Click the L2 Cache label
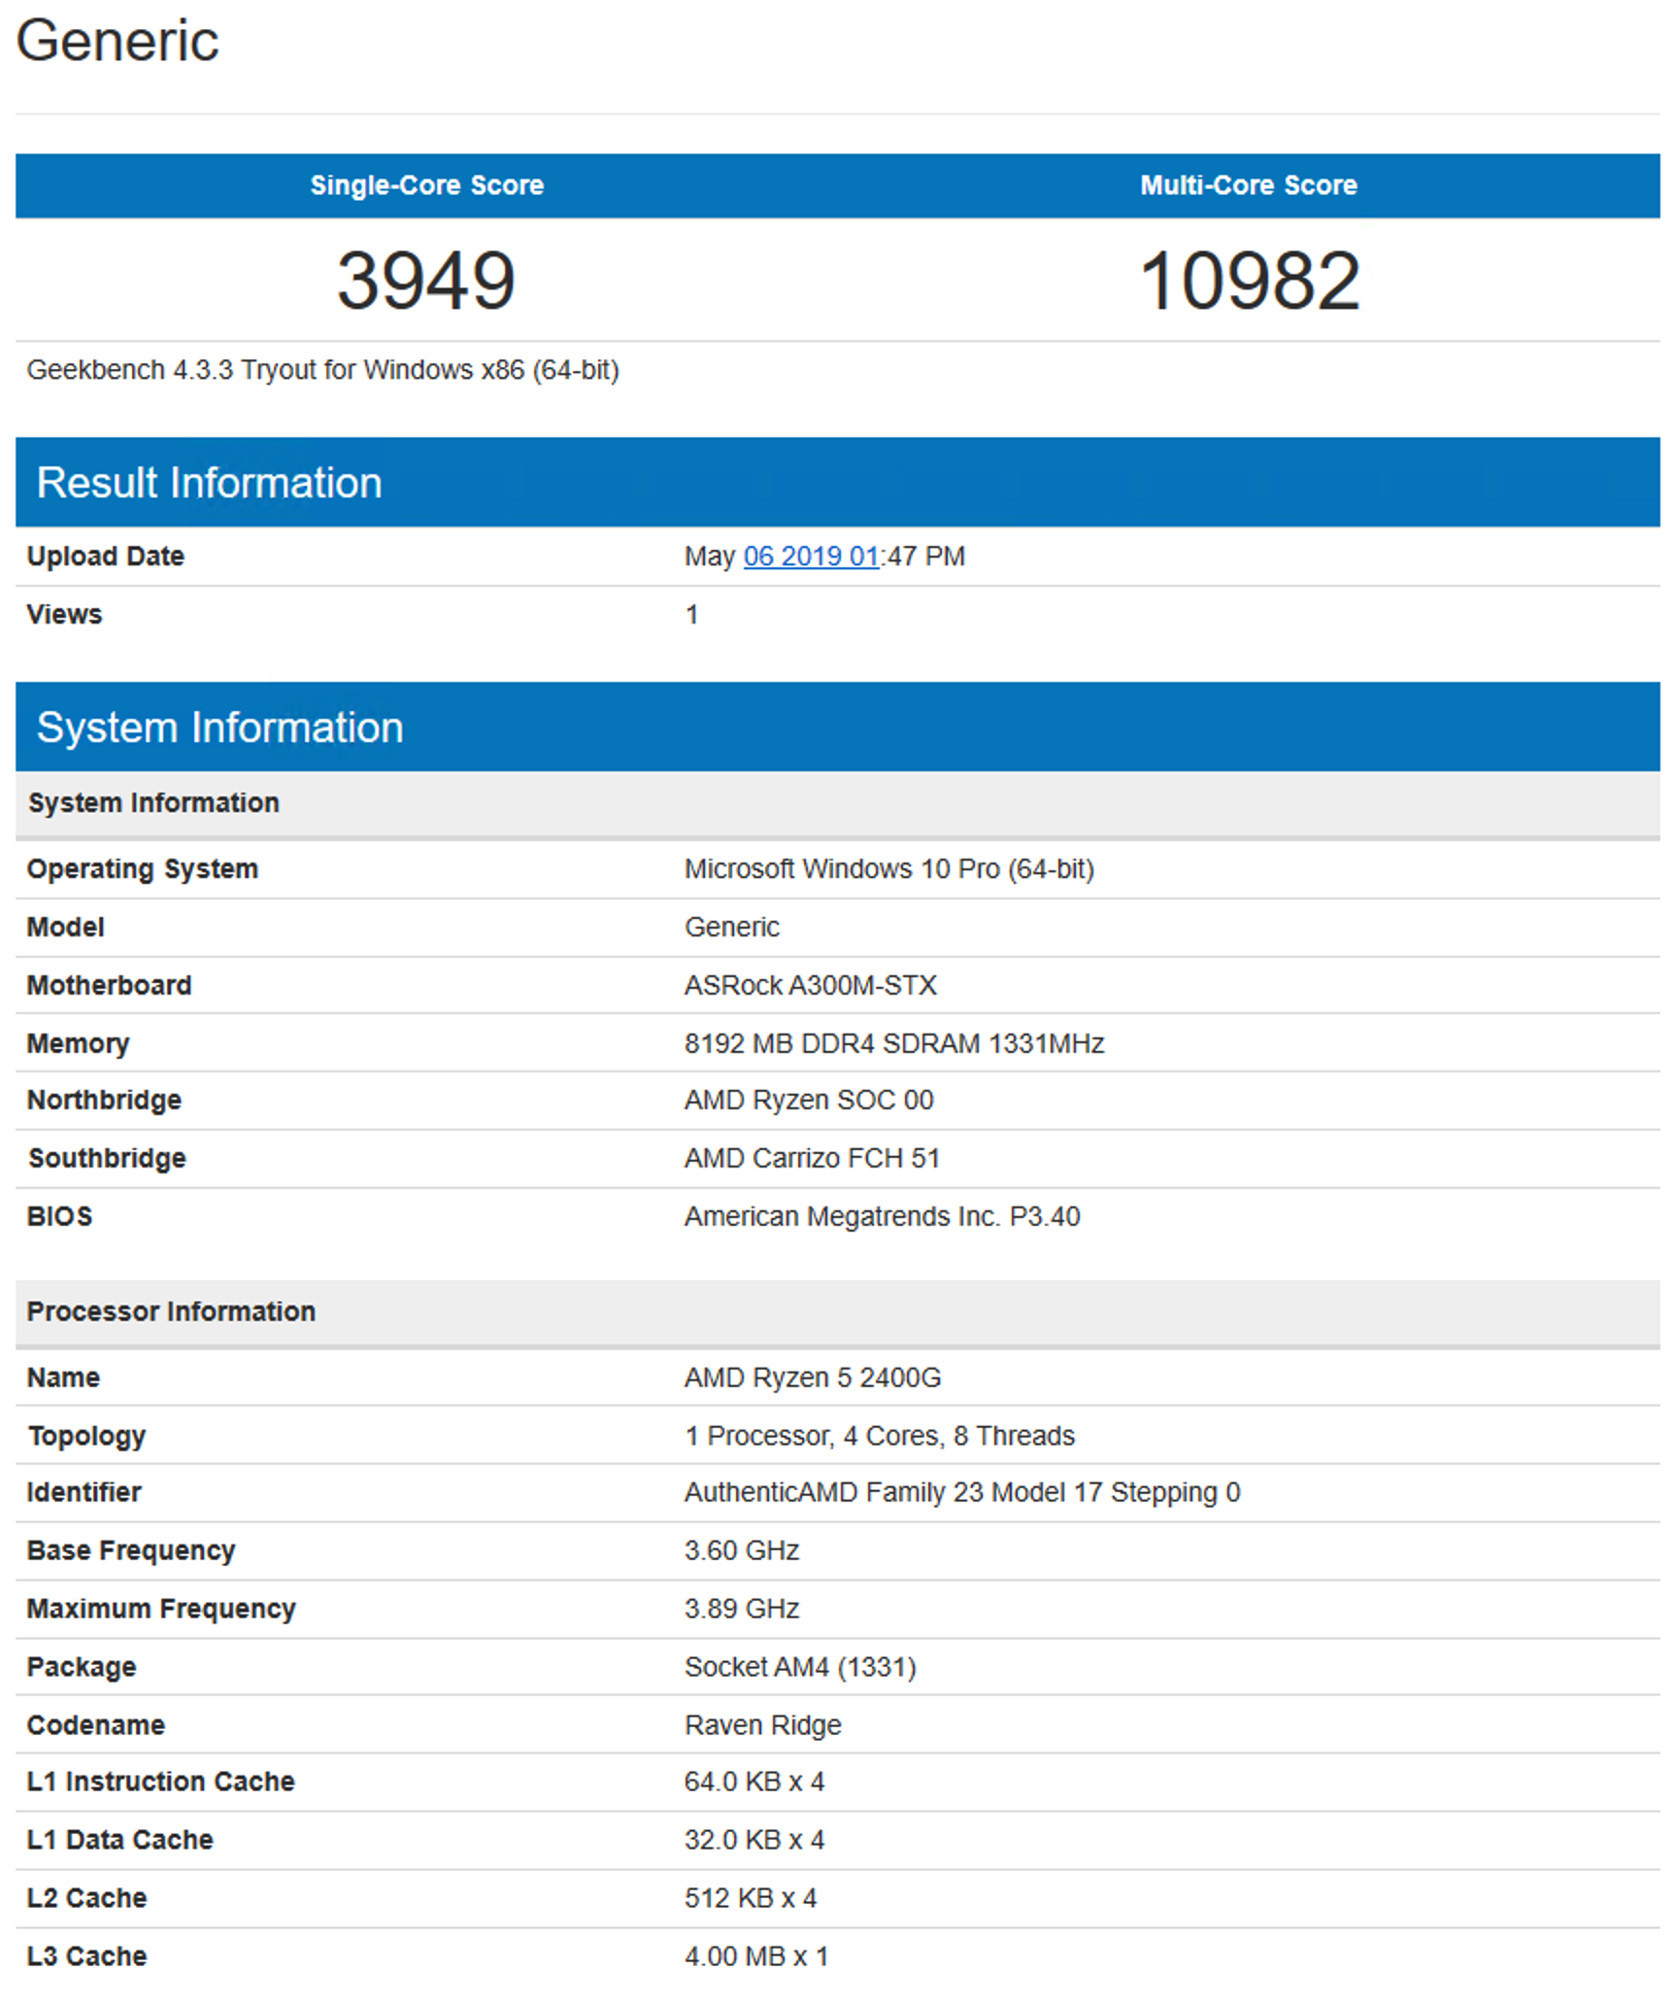Image resolution: width=1676 pixels, height=2001 pixels. pyautogui.click(x=86, y=1899)
